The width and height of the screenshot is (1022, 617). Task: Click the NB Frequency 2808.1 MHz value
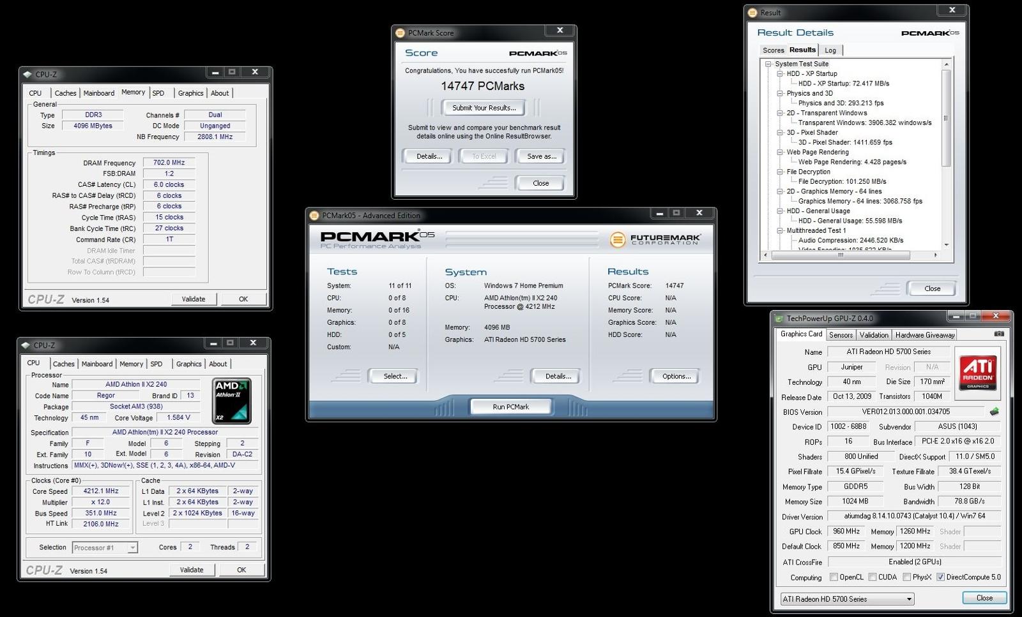point(215,137)
